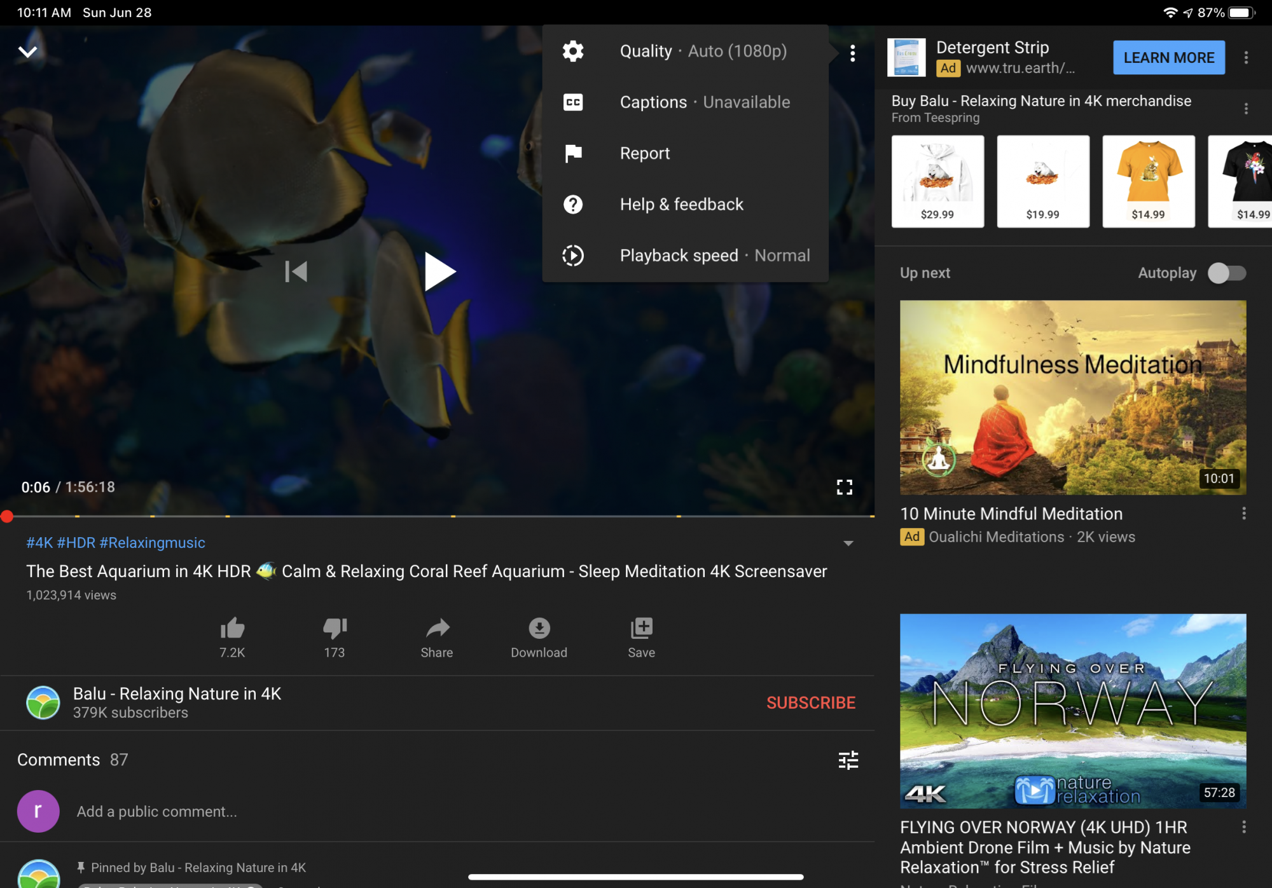Collapse the video player with the down chevron
This screenshot has width=1272, height=888.
click(x=27, y=51)
